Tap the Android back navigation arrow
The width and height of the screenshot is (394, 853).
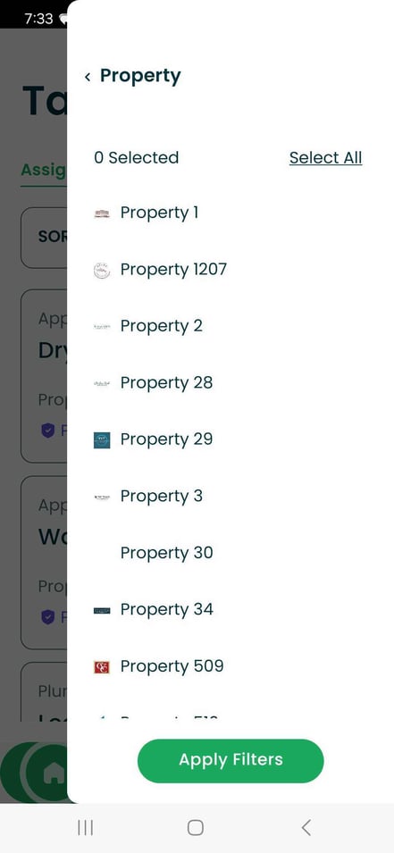point(306,828)
